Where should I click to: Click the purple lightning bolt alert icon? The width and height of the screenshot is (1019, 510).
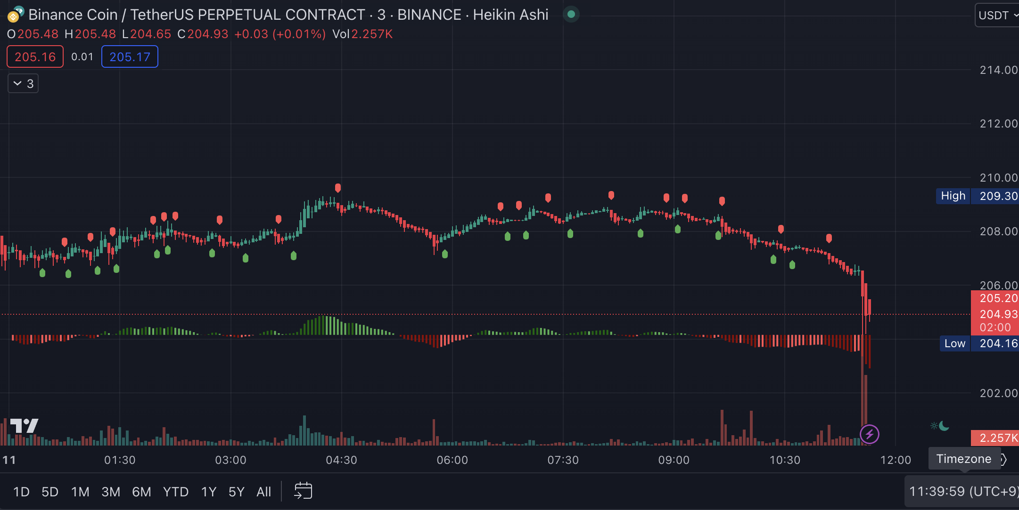[869, 434]
